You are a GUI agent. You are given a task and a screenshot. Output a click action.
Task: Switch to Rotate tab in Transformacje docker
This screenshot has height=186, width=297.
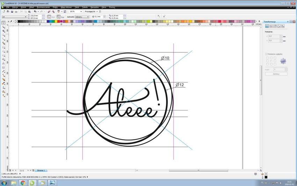tap(271, 26)
